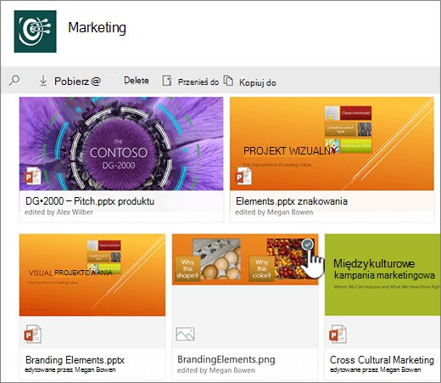Open the Marketing site logo
The height and width of the screenshot is (383, 441).
[35, 31]
